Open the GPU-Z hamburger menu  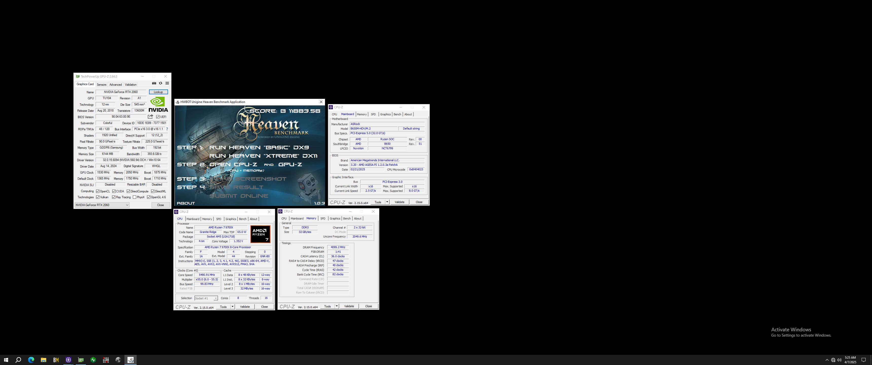[x=167, y=83]
